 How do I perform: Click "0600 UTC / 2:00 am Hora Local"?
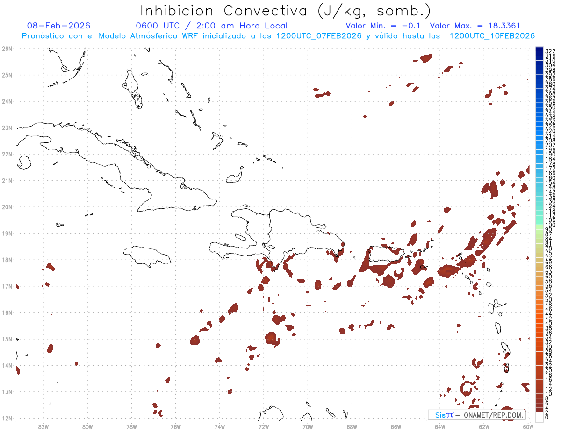click(211, 26)
